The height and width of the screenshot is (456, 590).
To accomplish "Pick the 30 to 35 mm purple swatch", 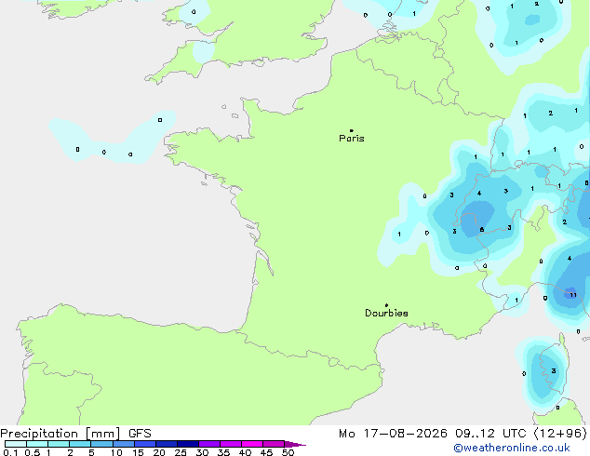I will [x=208, y=444].
